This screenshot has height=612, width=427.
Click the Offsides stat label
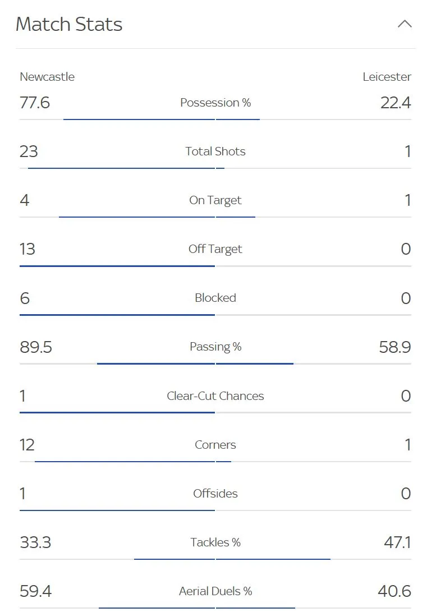(215, 494)
